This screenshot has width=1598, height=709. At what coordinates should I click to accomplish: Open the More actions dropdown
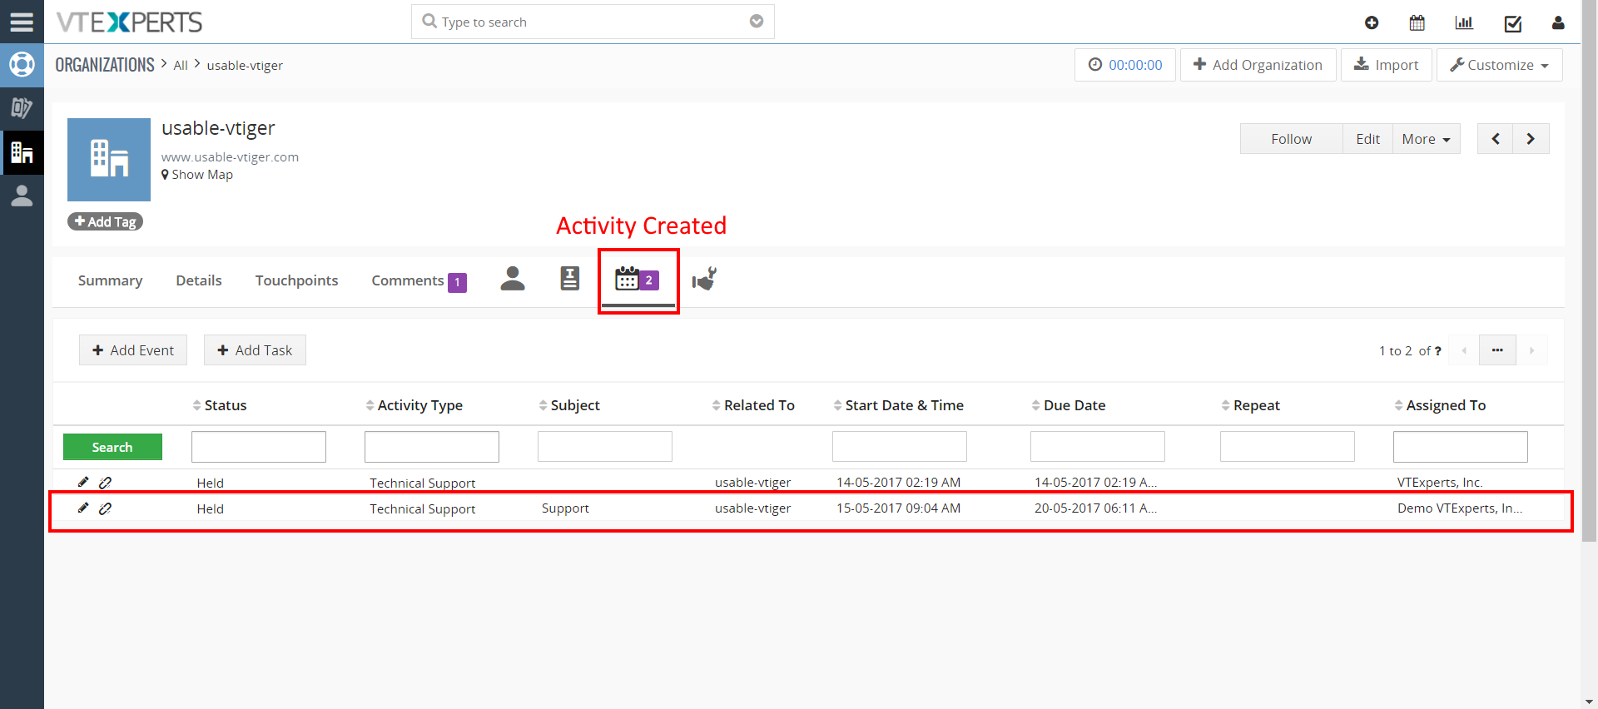click(x=1427, y=139)
